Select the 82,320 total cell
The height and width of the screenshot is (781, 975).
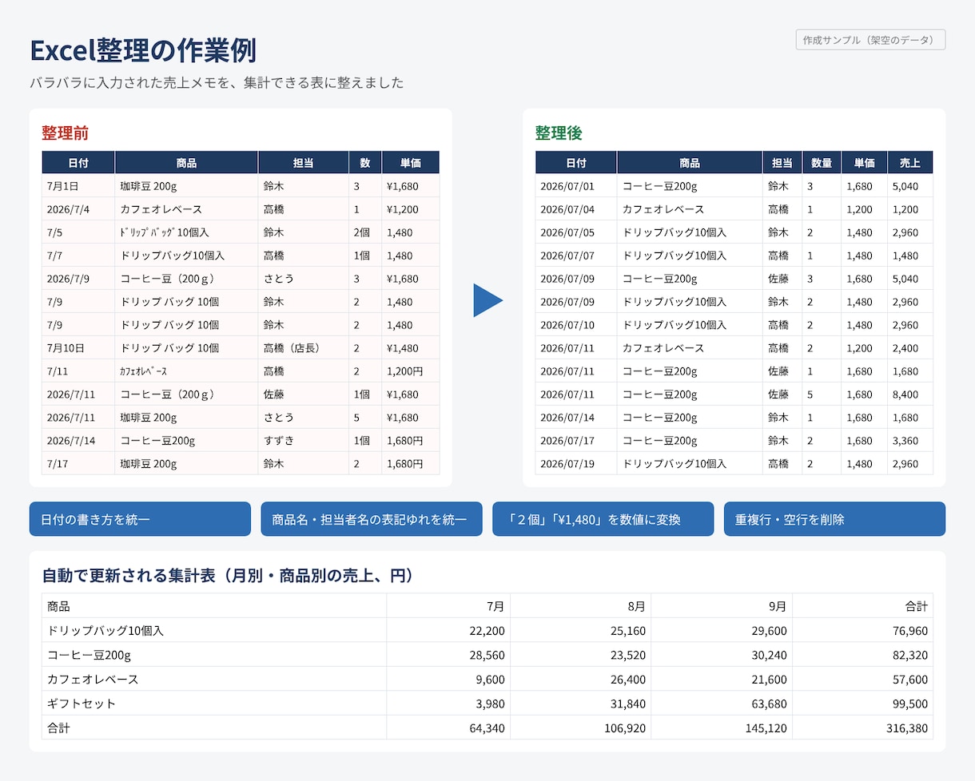tap(863, 655)
